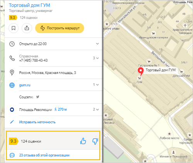The image size is (193, 163).
Task: Click the Открыто до 22:00 text
Action: click(33, 44)
